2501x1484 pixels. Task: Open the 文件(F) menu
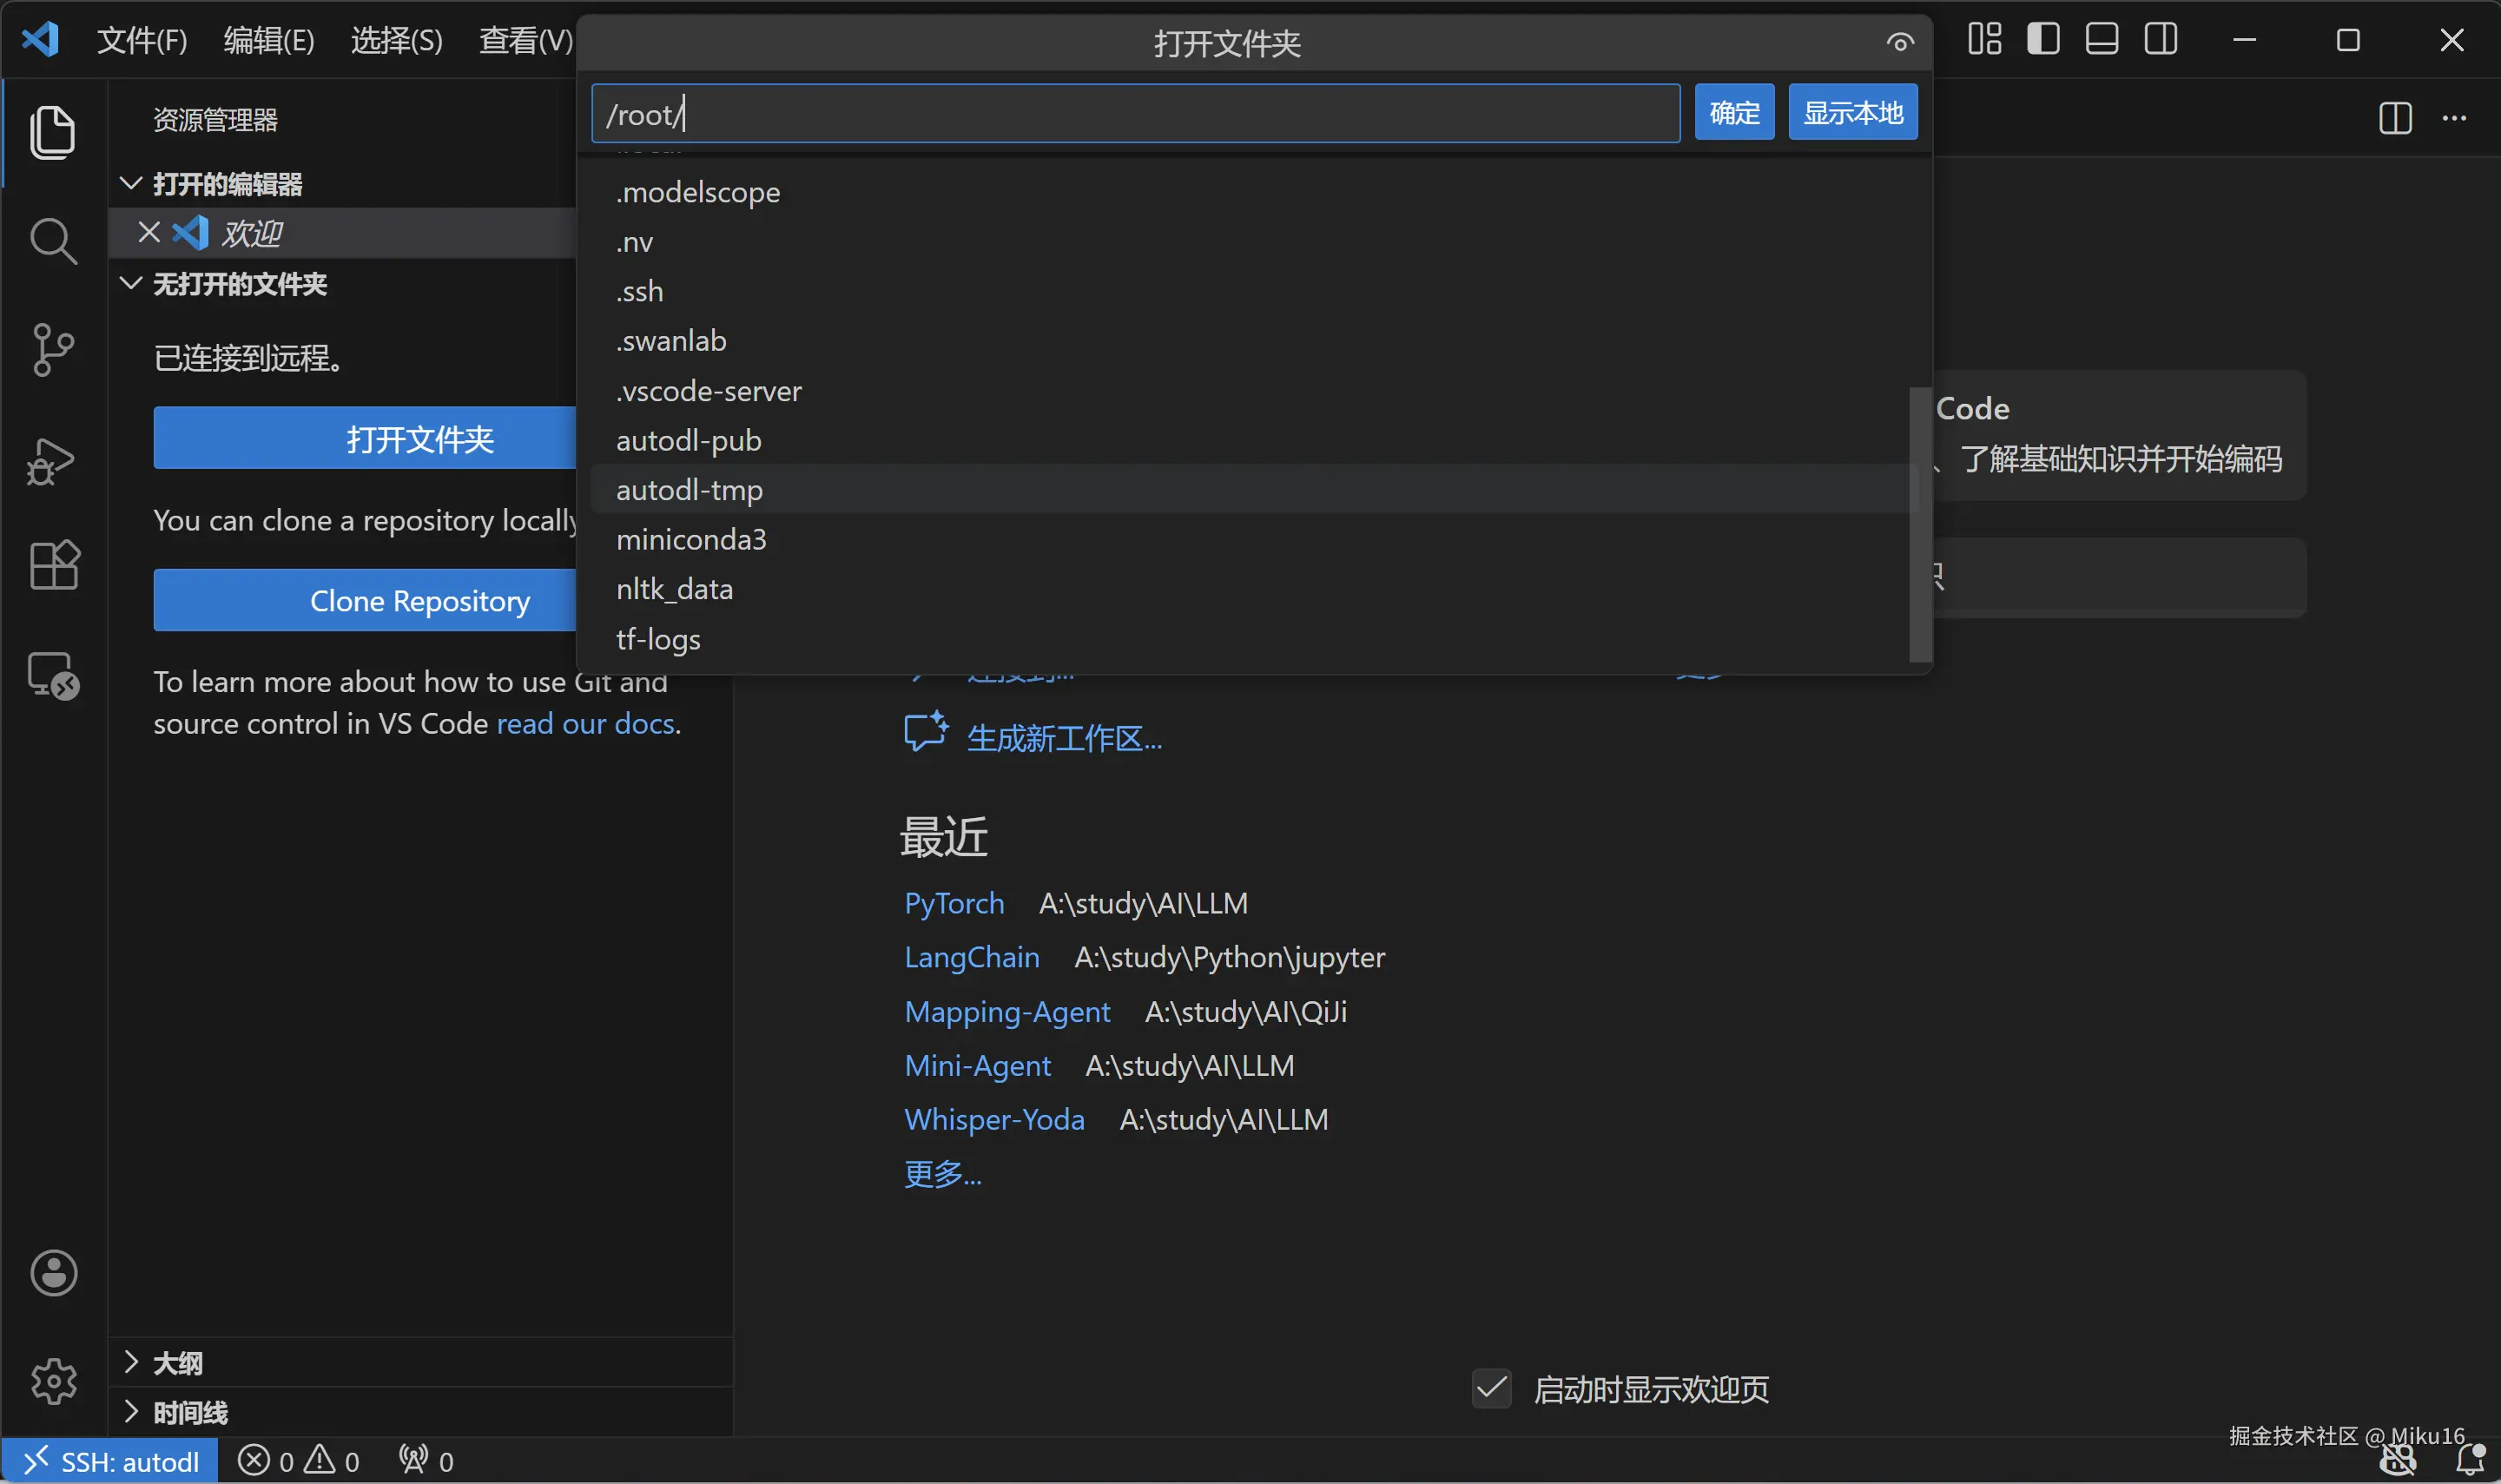[141, 40]
